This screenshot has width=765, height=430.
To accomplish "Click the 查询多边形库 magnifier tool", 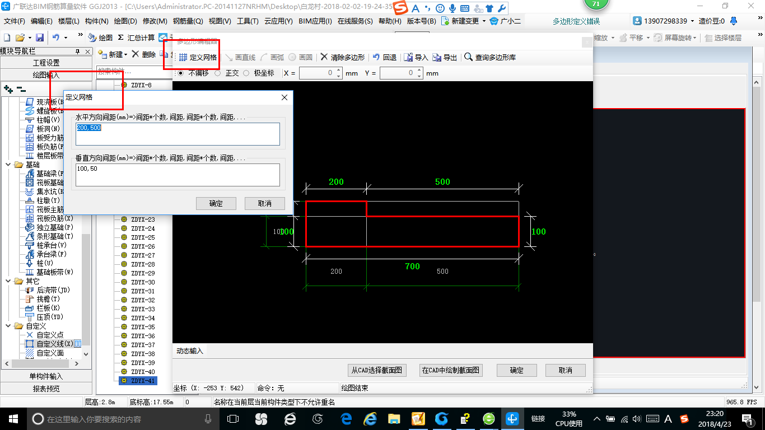I will pyautogui.click(x=490, y=57).
